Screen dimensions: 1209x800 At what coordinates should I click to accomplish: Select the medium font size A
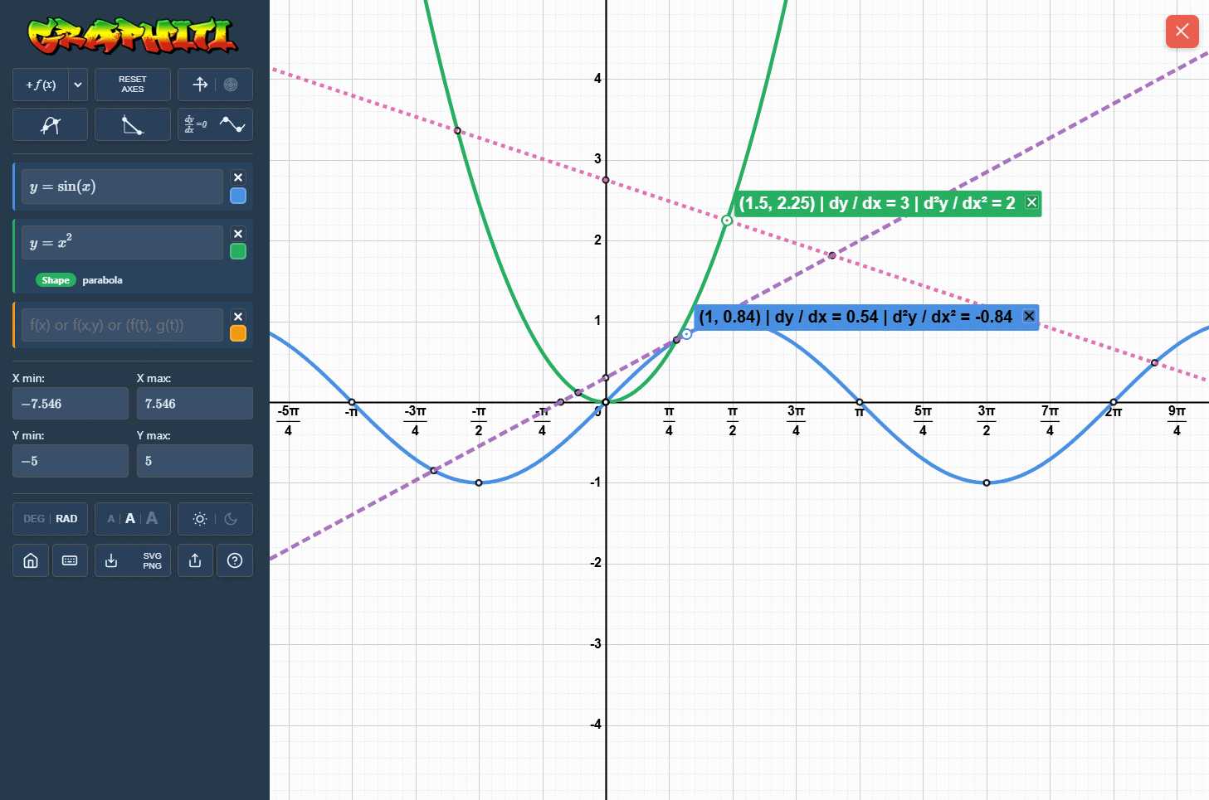tap(130, 519)
